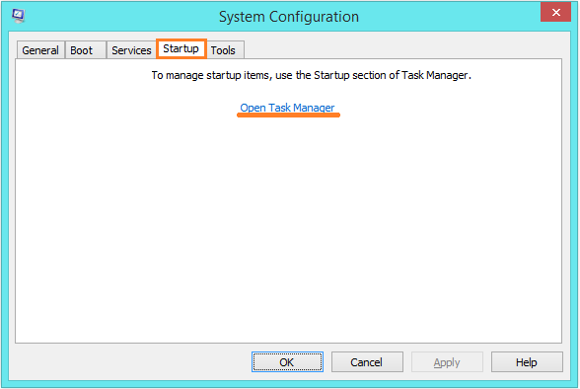Viewport: 580px width, 389px height.
Task: Open the Boot tab
Action: click(x=81, y=50)
